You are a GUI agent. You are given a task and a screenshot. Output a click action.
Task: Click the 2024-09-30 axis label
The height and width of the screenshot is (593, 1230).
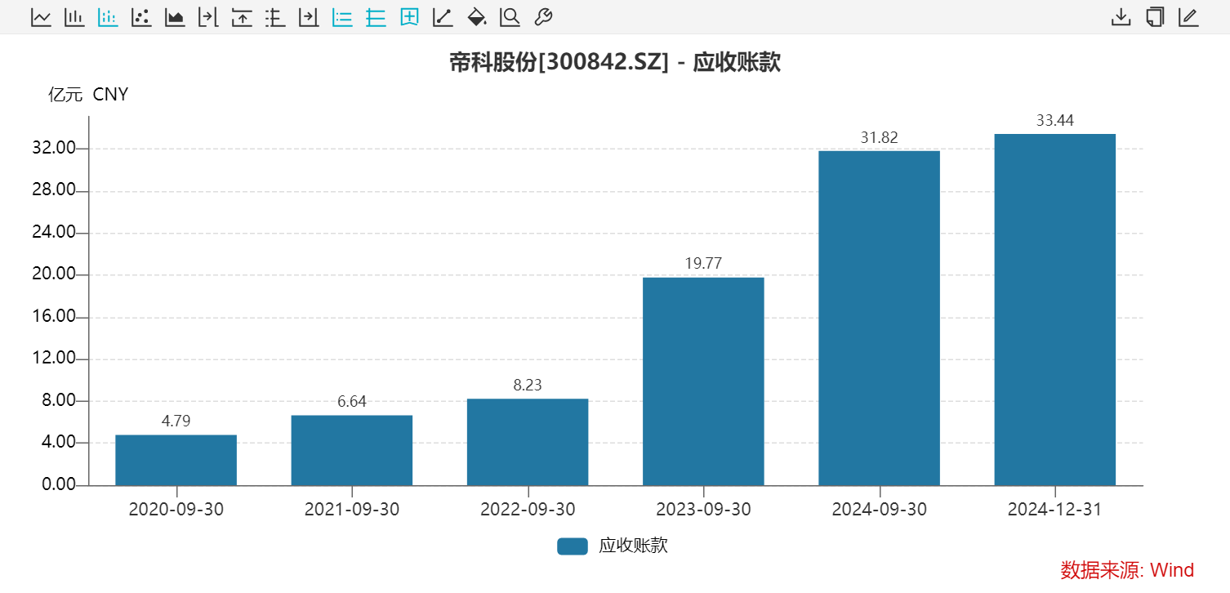coord(880,509)
